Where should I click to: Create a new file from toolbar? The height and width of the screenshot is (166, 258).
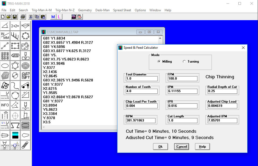(x=3, y=17)
